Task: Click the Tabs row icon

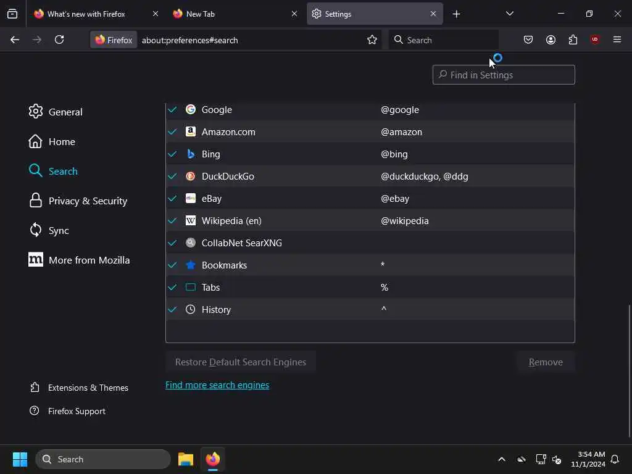Action: (x=191, y=287)
